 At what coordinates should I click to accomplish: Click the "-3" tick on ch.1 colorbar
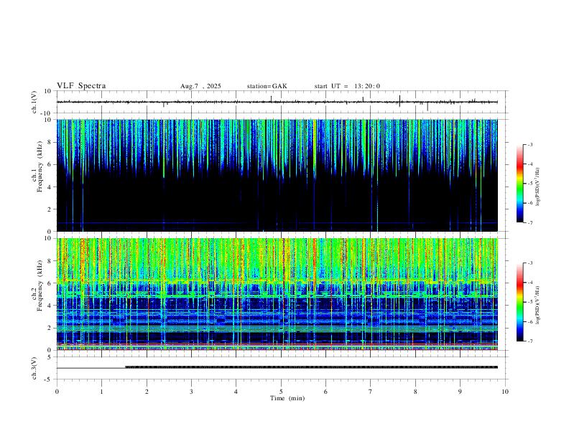point(530,144)
